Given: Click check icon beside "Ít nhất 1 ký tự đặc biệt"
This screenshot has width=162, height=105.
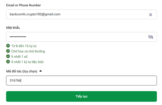Looking at the screenshot, I should click(x=8, y=62).
